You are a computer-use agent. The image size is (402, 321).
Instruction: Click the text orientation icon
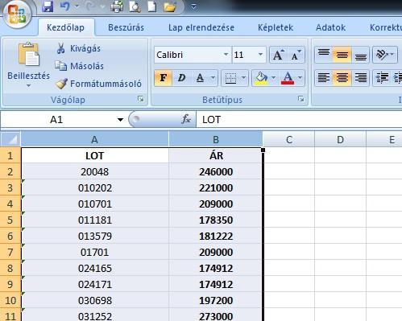382,55
